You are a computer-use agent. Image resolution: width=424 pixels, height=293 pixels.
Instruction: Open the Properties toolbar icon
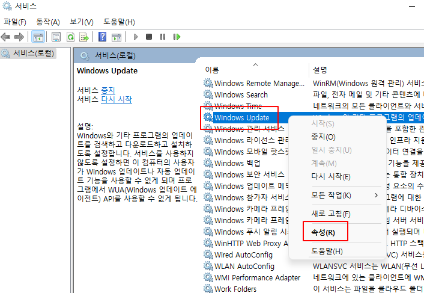pyautogui.click(x=56, y=37)
